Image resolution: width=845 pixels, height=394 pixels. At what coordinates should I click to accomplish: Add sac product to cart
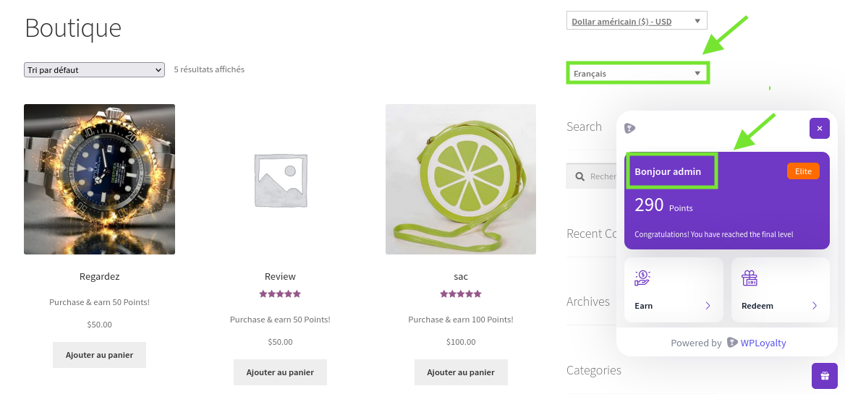[x=461, y=372]
